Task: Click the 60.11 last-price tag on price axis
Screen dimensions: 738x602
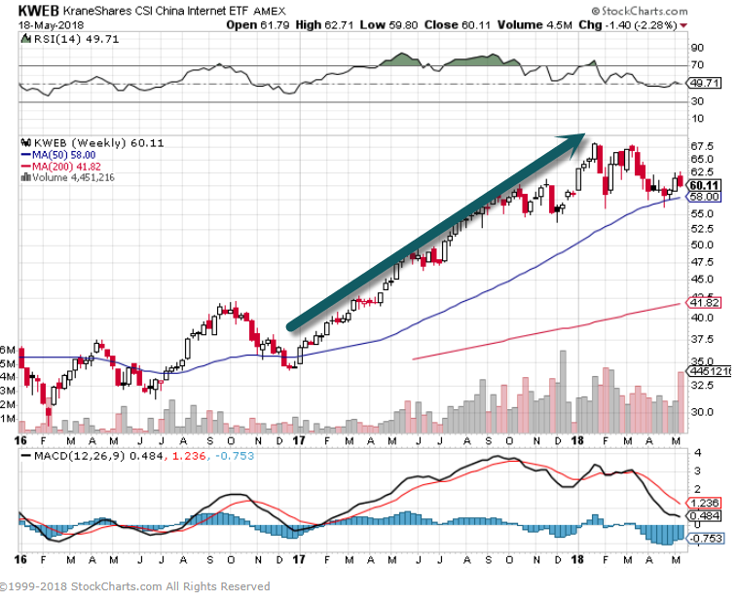Action: 705,186
